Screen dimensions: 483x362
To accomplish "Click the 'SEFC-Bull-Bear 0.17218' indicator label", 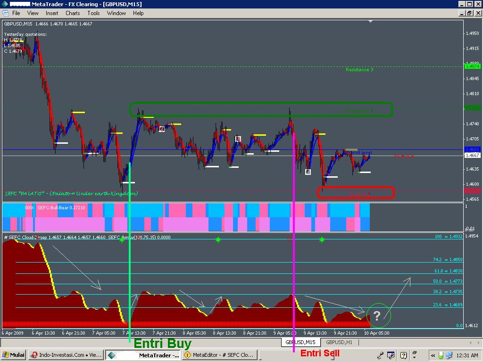I will (x=61, y=208).
